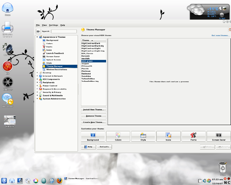Launch Firefox from the panel
The width and height of the screenshot is (231, 185).
60,181
